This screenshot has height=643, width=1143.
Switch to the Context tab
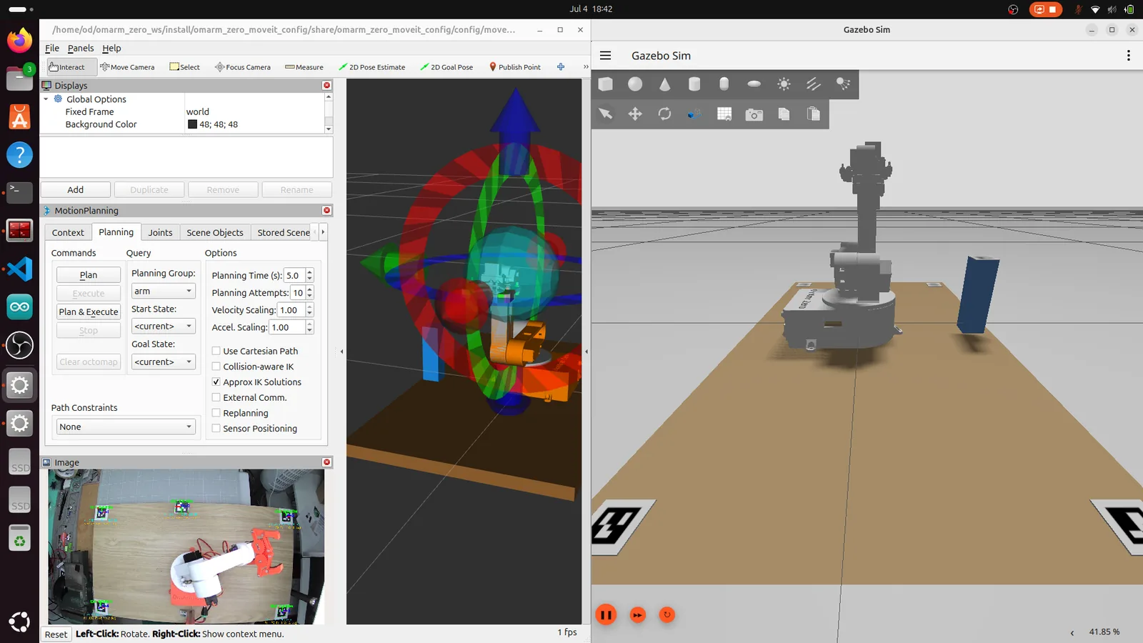68,233
